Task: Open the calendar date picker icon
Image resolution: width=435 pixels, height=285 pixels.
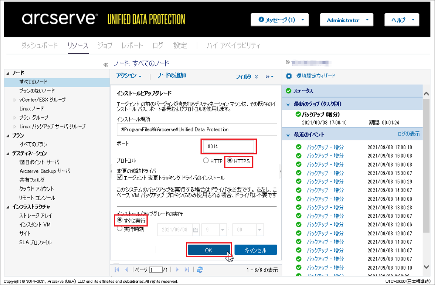Action: 196,230
